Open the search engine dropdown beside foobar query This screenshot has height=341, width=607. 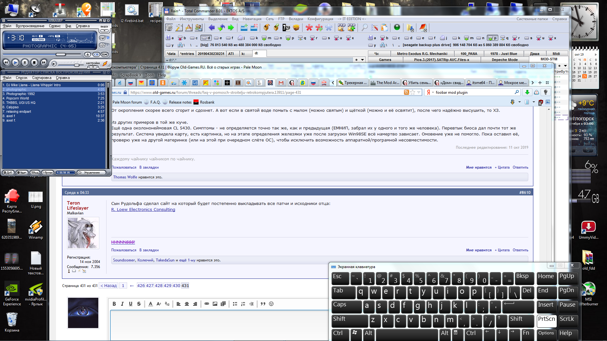(433, 93)
